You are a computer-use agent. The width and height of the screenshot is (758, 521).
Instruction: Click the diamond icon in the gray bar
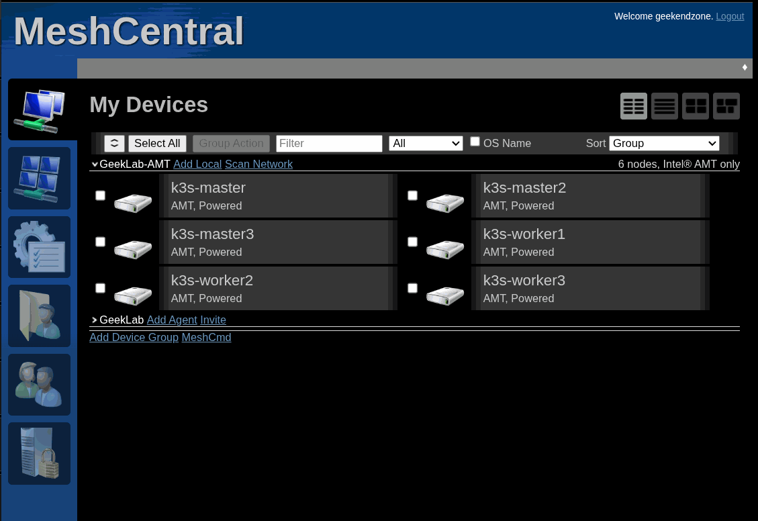click(x=745, y=67)
